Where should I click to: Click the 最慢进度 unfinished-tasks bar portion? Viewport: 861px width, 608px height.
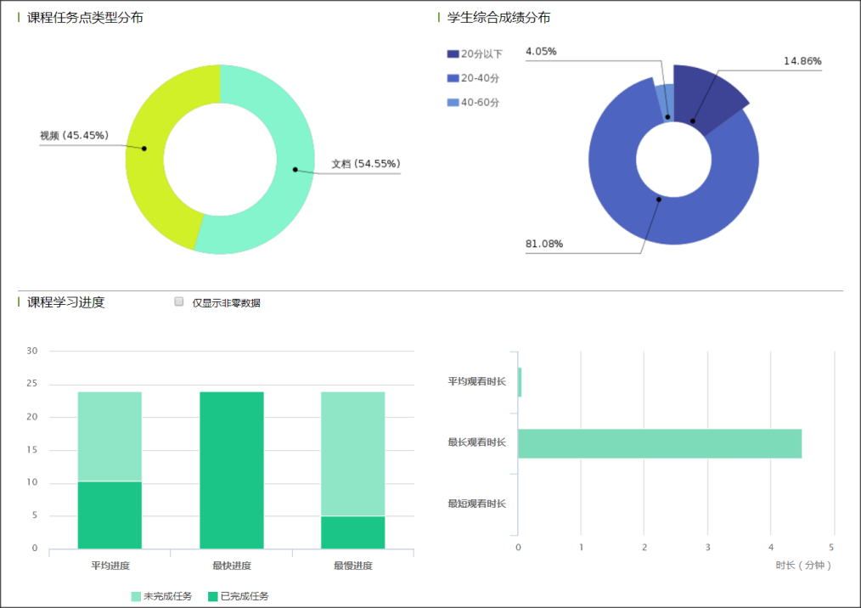click(x=353, y=453)
